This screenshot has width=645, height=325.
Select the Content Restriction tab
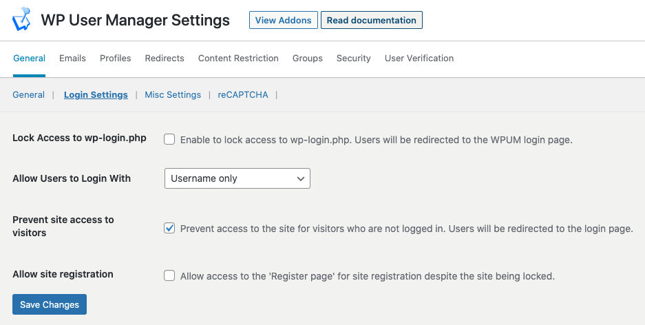click(x=238, y=59)
